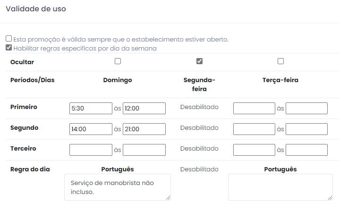Click the Domingo Regra do dia textarea
Viewport: 339px width, 211px height.
point(118,187)
